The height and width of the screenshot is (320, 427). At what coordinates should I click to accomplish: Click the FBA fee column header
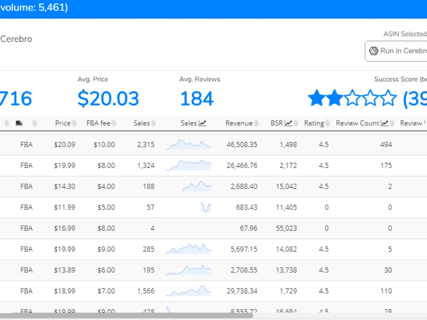(98, 123)
